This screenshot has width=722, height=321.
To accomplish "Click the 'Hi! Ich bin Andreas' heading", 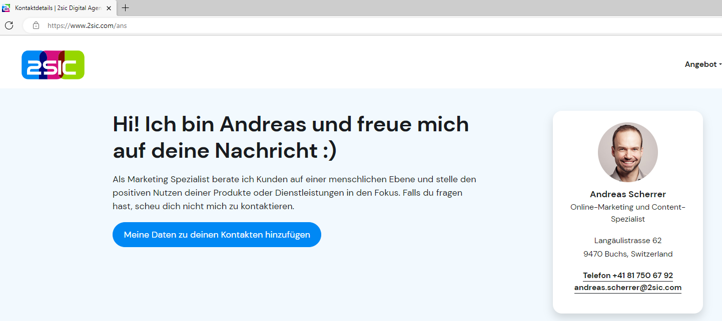I will point(291,137).
